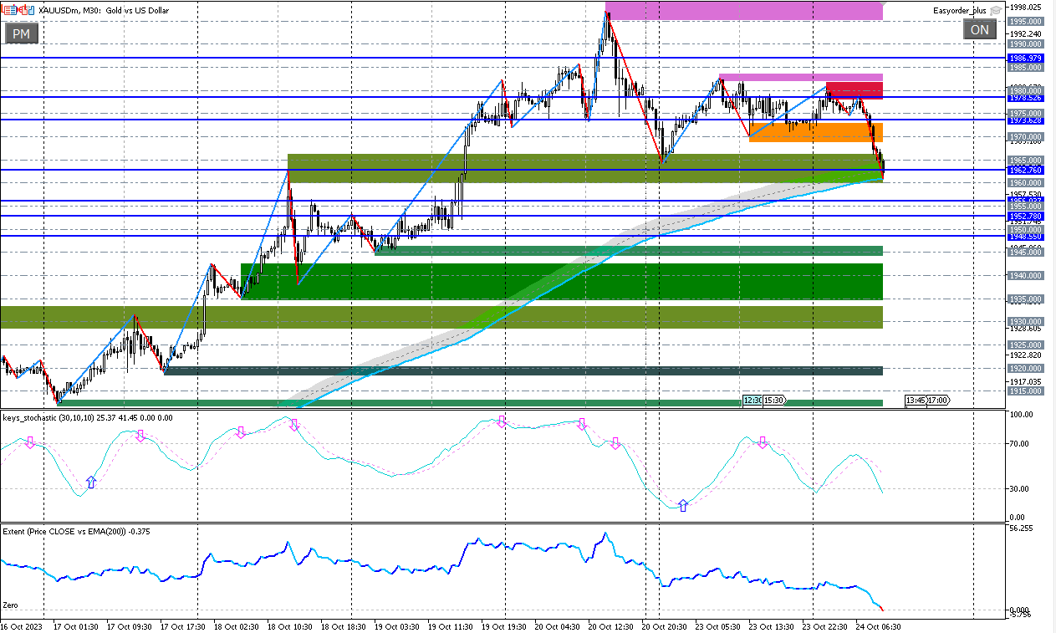The image size is (1056, 633).
Task: Select the latest blue up arrow on stochastic
Action: coord(683,504)
